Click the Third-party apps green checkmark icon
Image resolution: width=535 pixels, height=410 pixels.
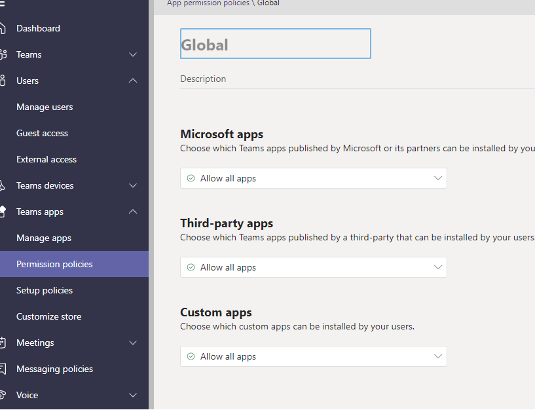point(191,267)
